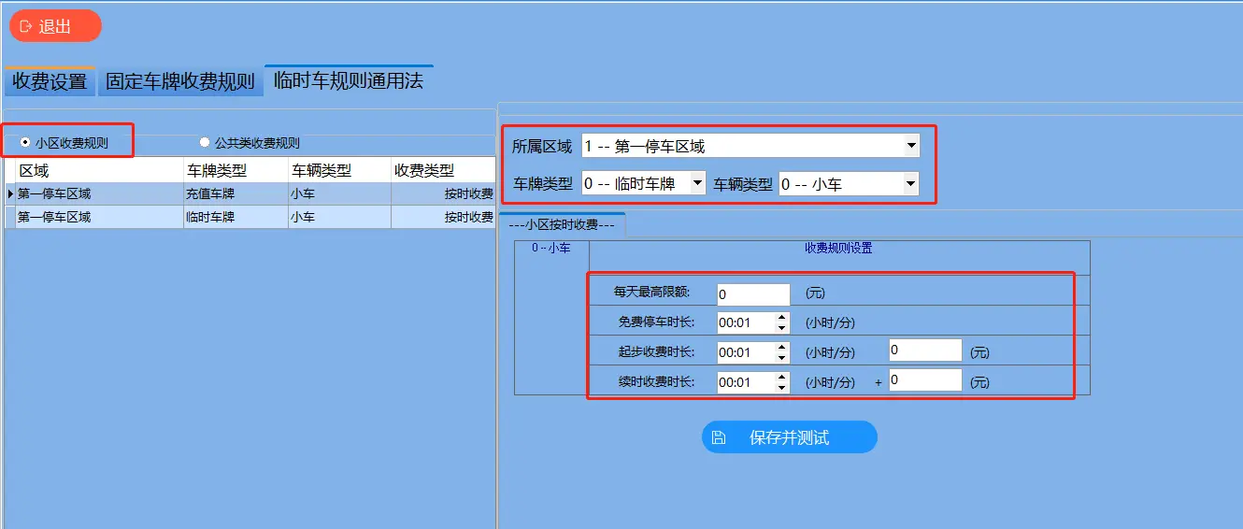Click the 车辆类型 column header in table
Viewport: 1243px width, 529px height.
(339, 170)
